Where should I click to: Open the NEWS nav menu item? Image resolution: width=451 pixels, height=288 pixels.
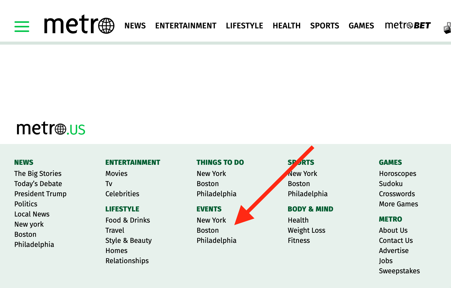(x=135, y=26)
